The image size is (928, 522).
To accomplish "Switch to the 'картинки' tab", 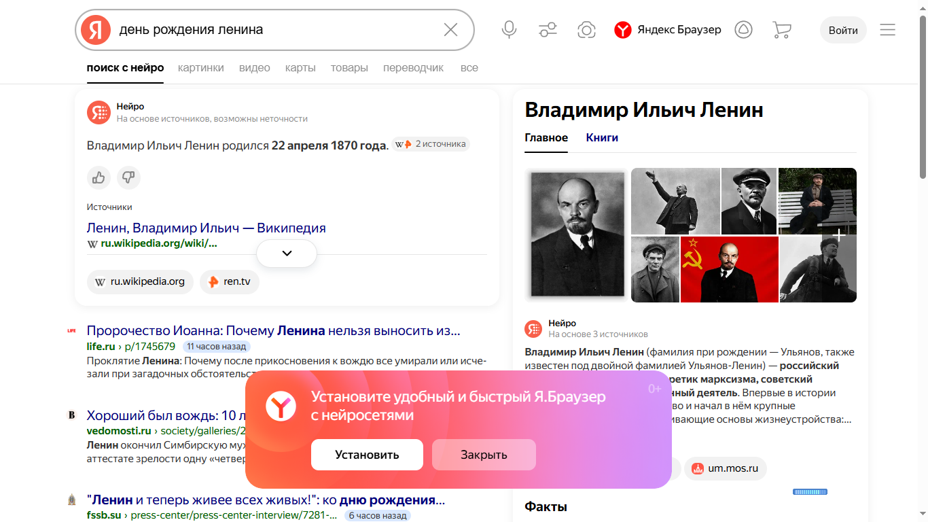I will pyautogui.click(x=200, y=67).
